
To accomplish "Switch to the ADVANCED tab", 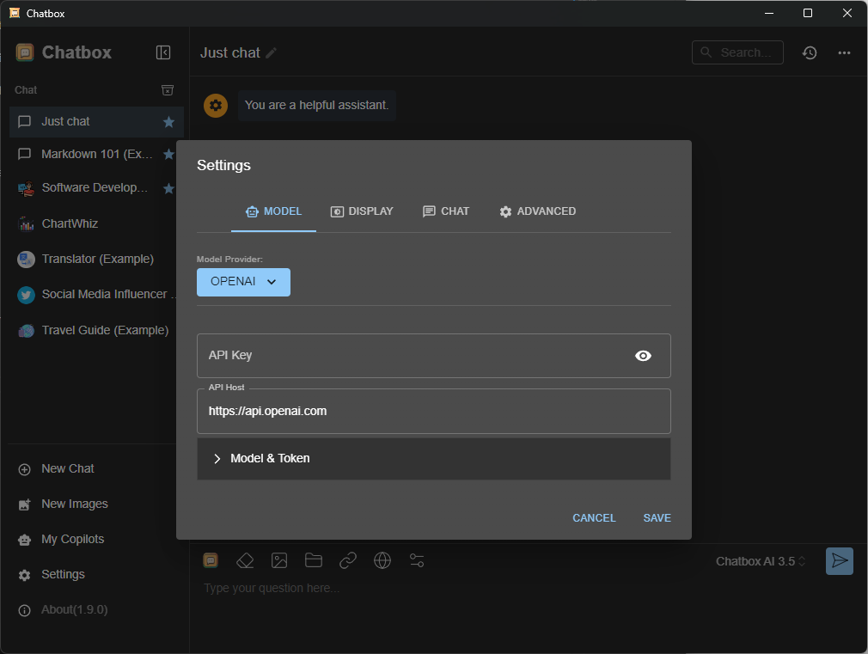I will [537, 211].
